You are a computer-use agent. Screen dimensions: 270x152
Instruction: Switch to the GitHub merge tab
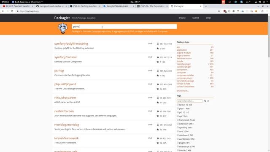51,6
